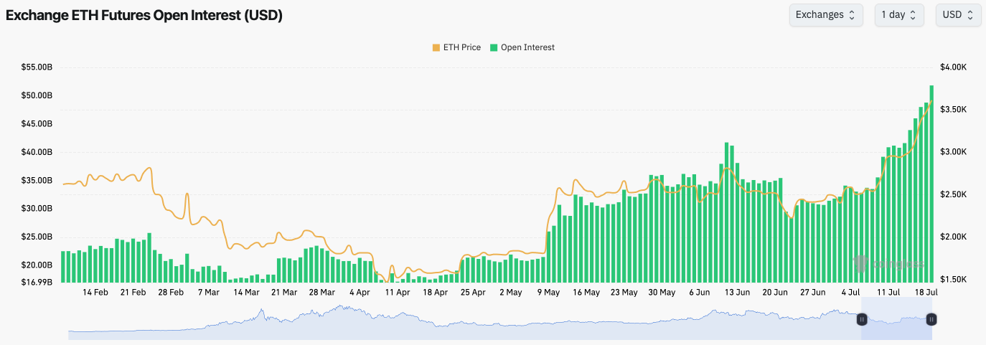Viewport: 986px width, 345px height.
Task: Click the right range slider handle
Action: [931, 319]
